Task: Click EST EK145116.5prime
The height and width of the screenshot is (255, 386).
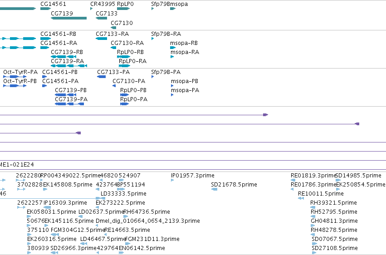Action: click(x=69, y=221)
